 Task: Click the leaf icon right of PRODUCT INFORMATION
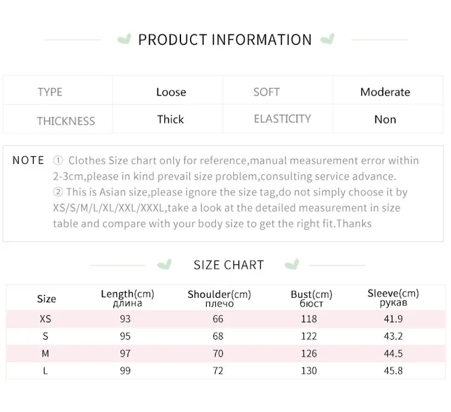328,40
